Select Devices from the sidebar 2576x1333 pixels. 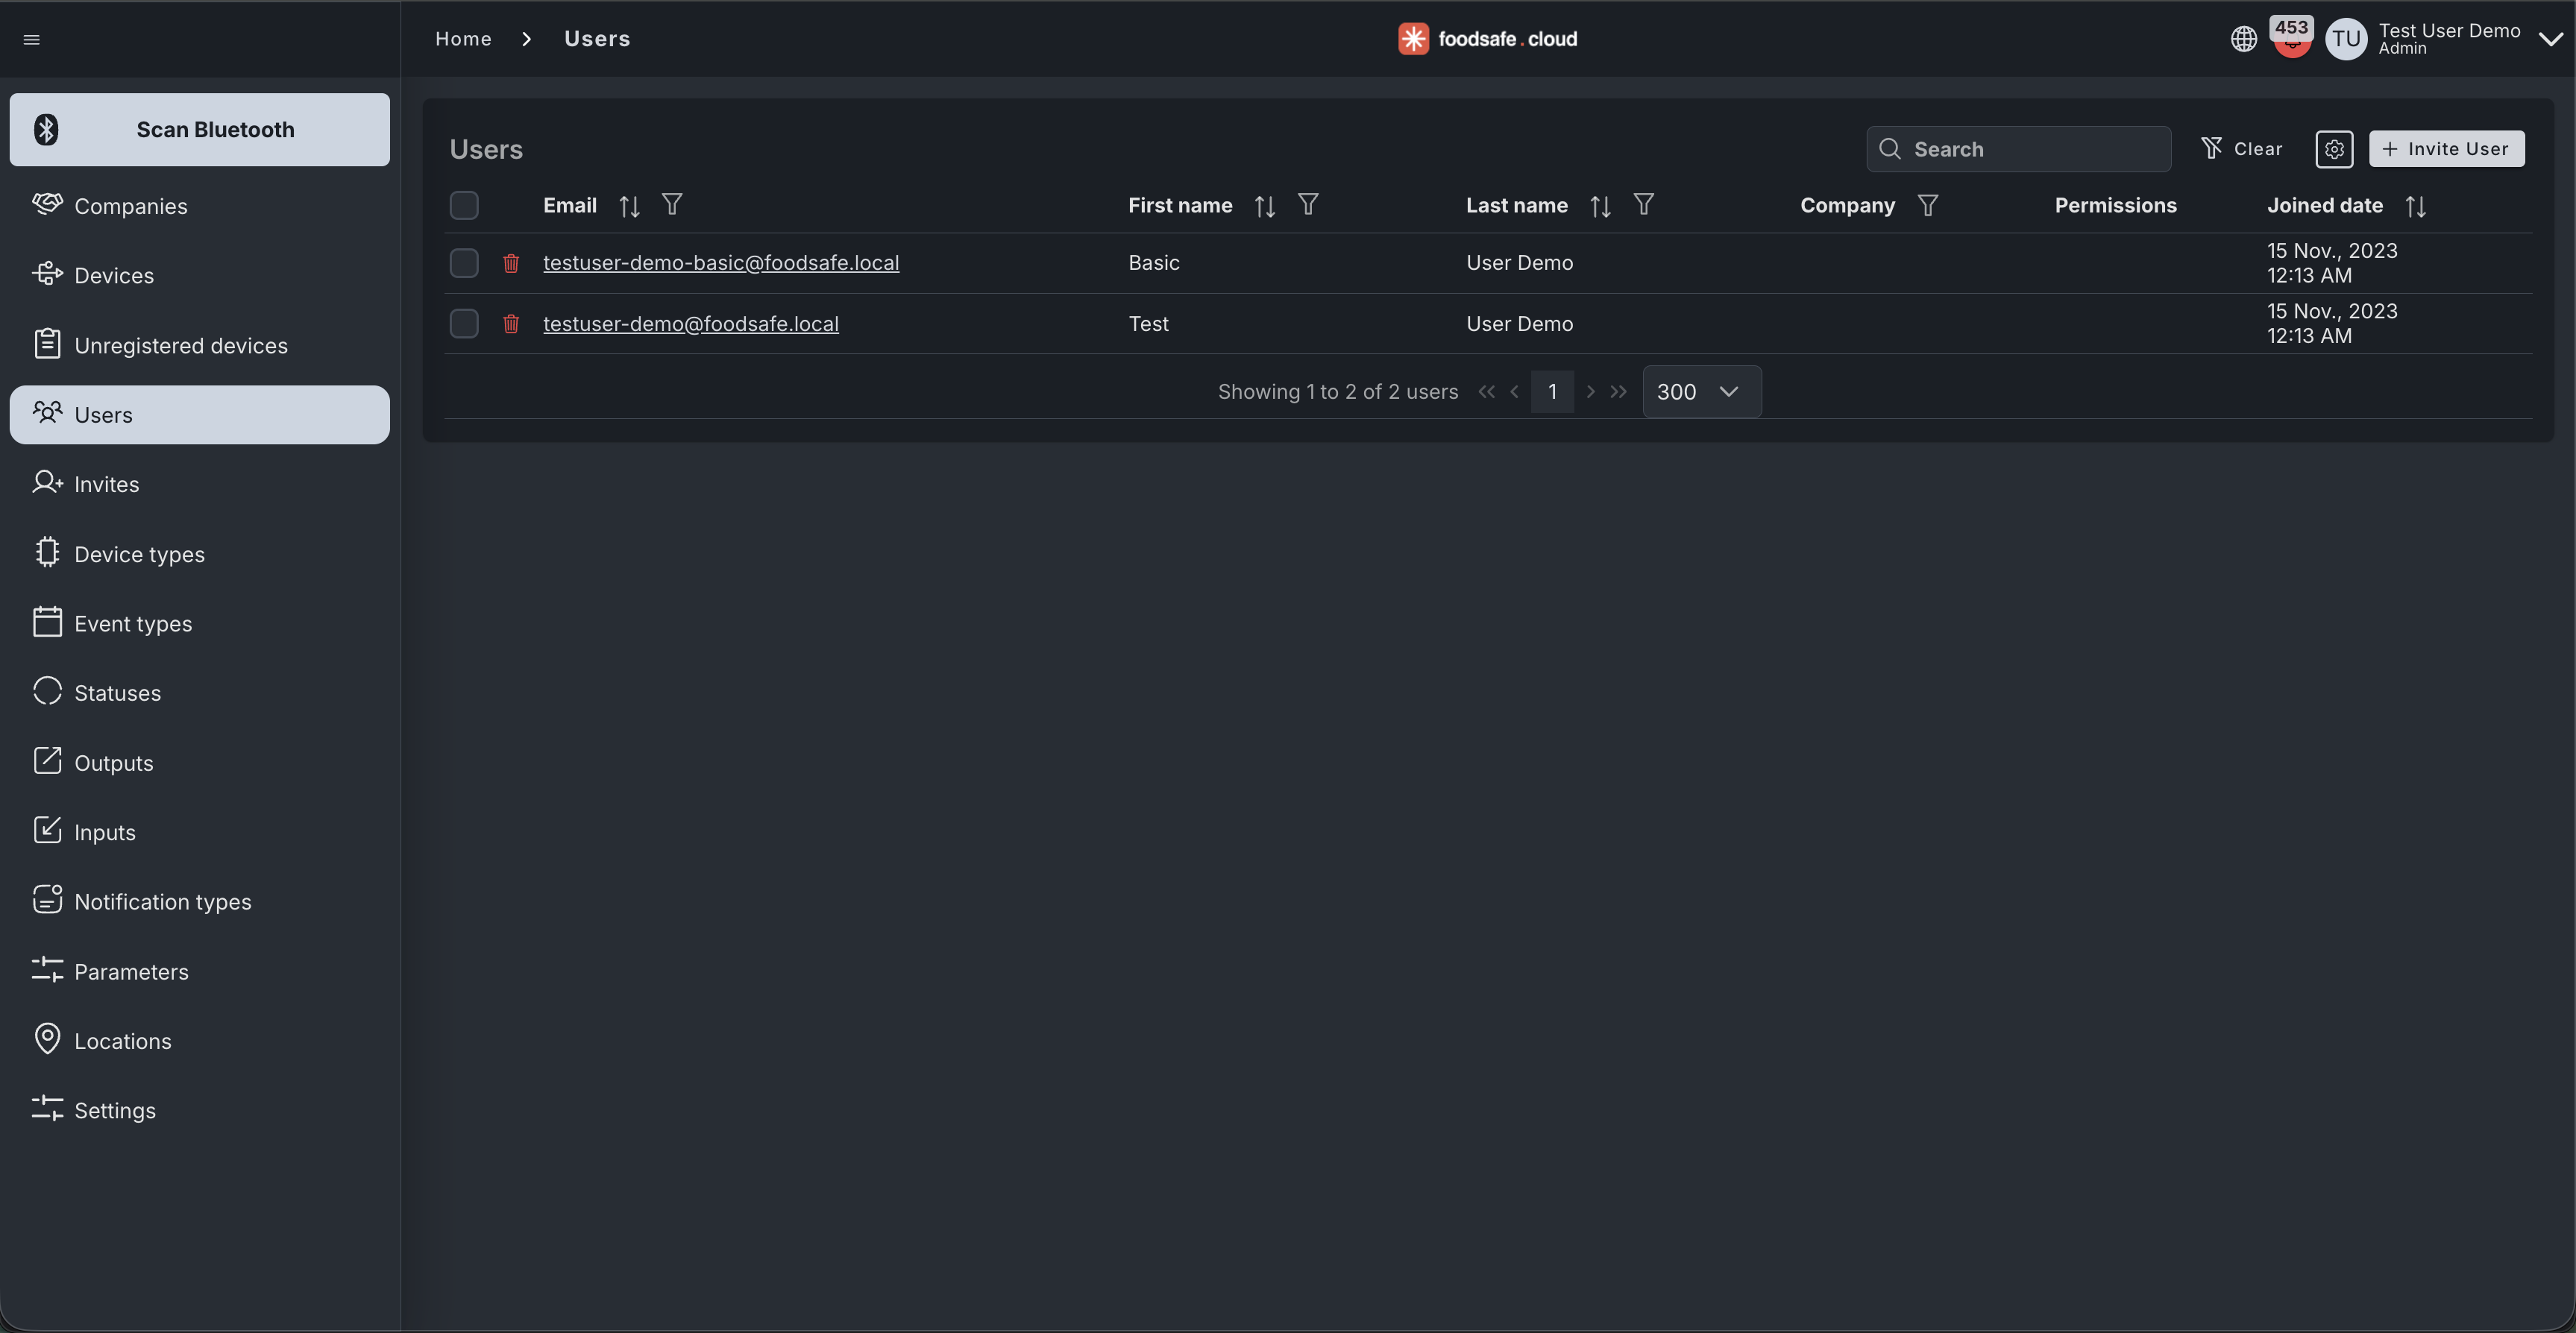click(x=114, y=275)
